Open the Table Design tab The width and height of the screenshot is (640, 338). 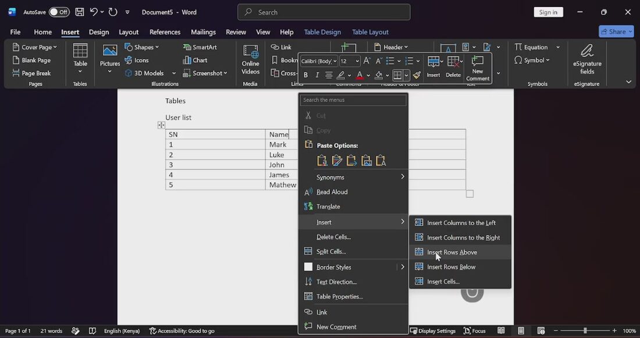(x=322, y=32)
